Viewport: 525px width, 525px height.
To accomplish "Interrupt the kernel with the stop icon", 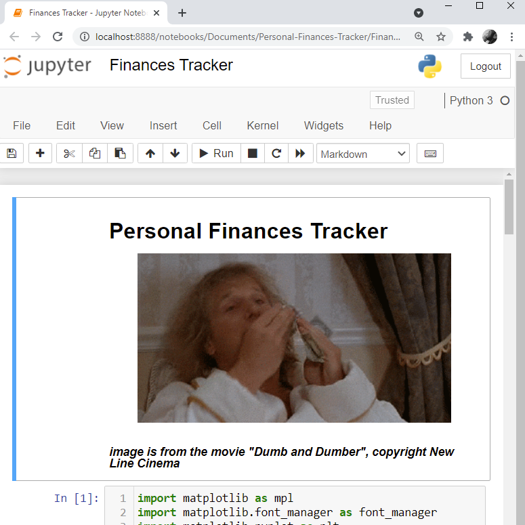I will click(x=253, y=153).
